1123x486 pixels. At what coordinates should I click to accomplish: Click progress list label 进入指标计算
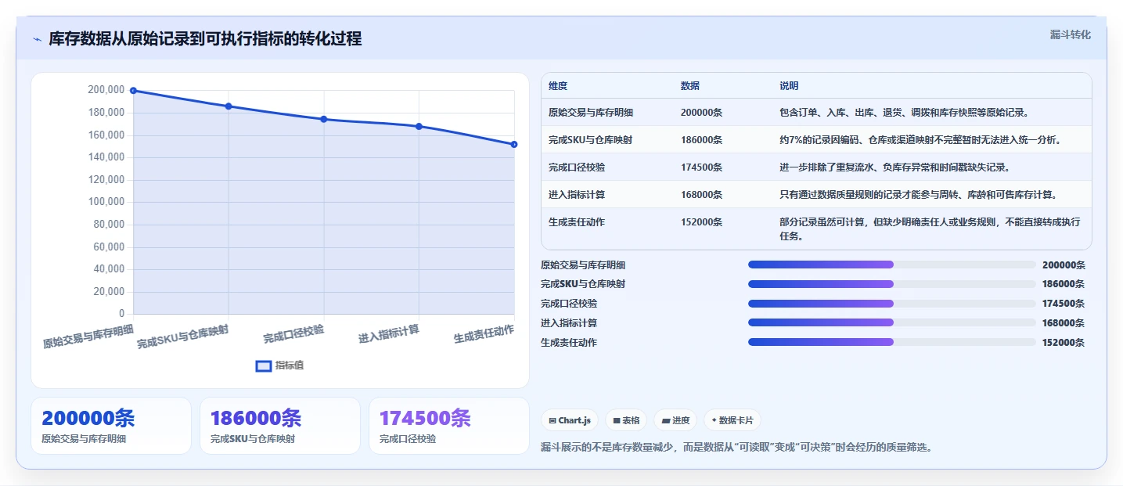pyautogui.click(x=569, y=322)
